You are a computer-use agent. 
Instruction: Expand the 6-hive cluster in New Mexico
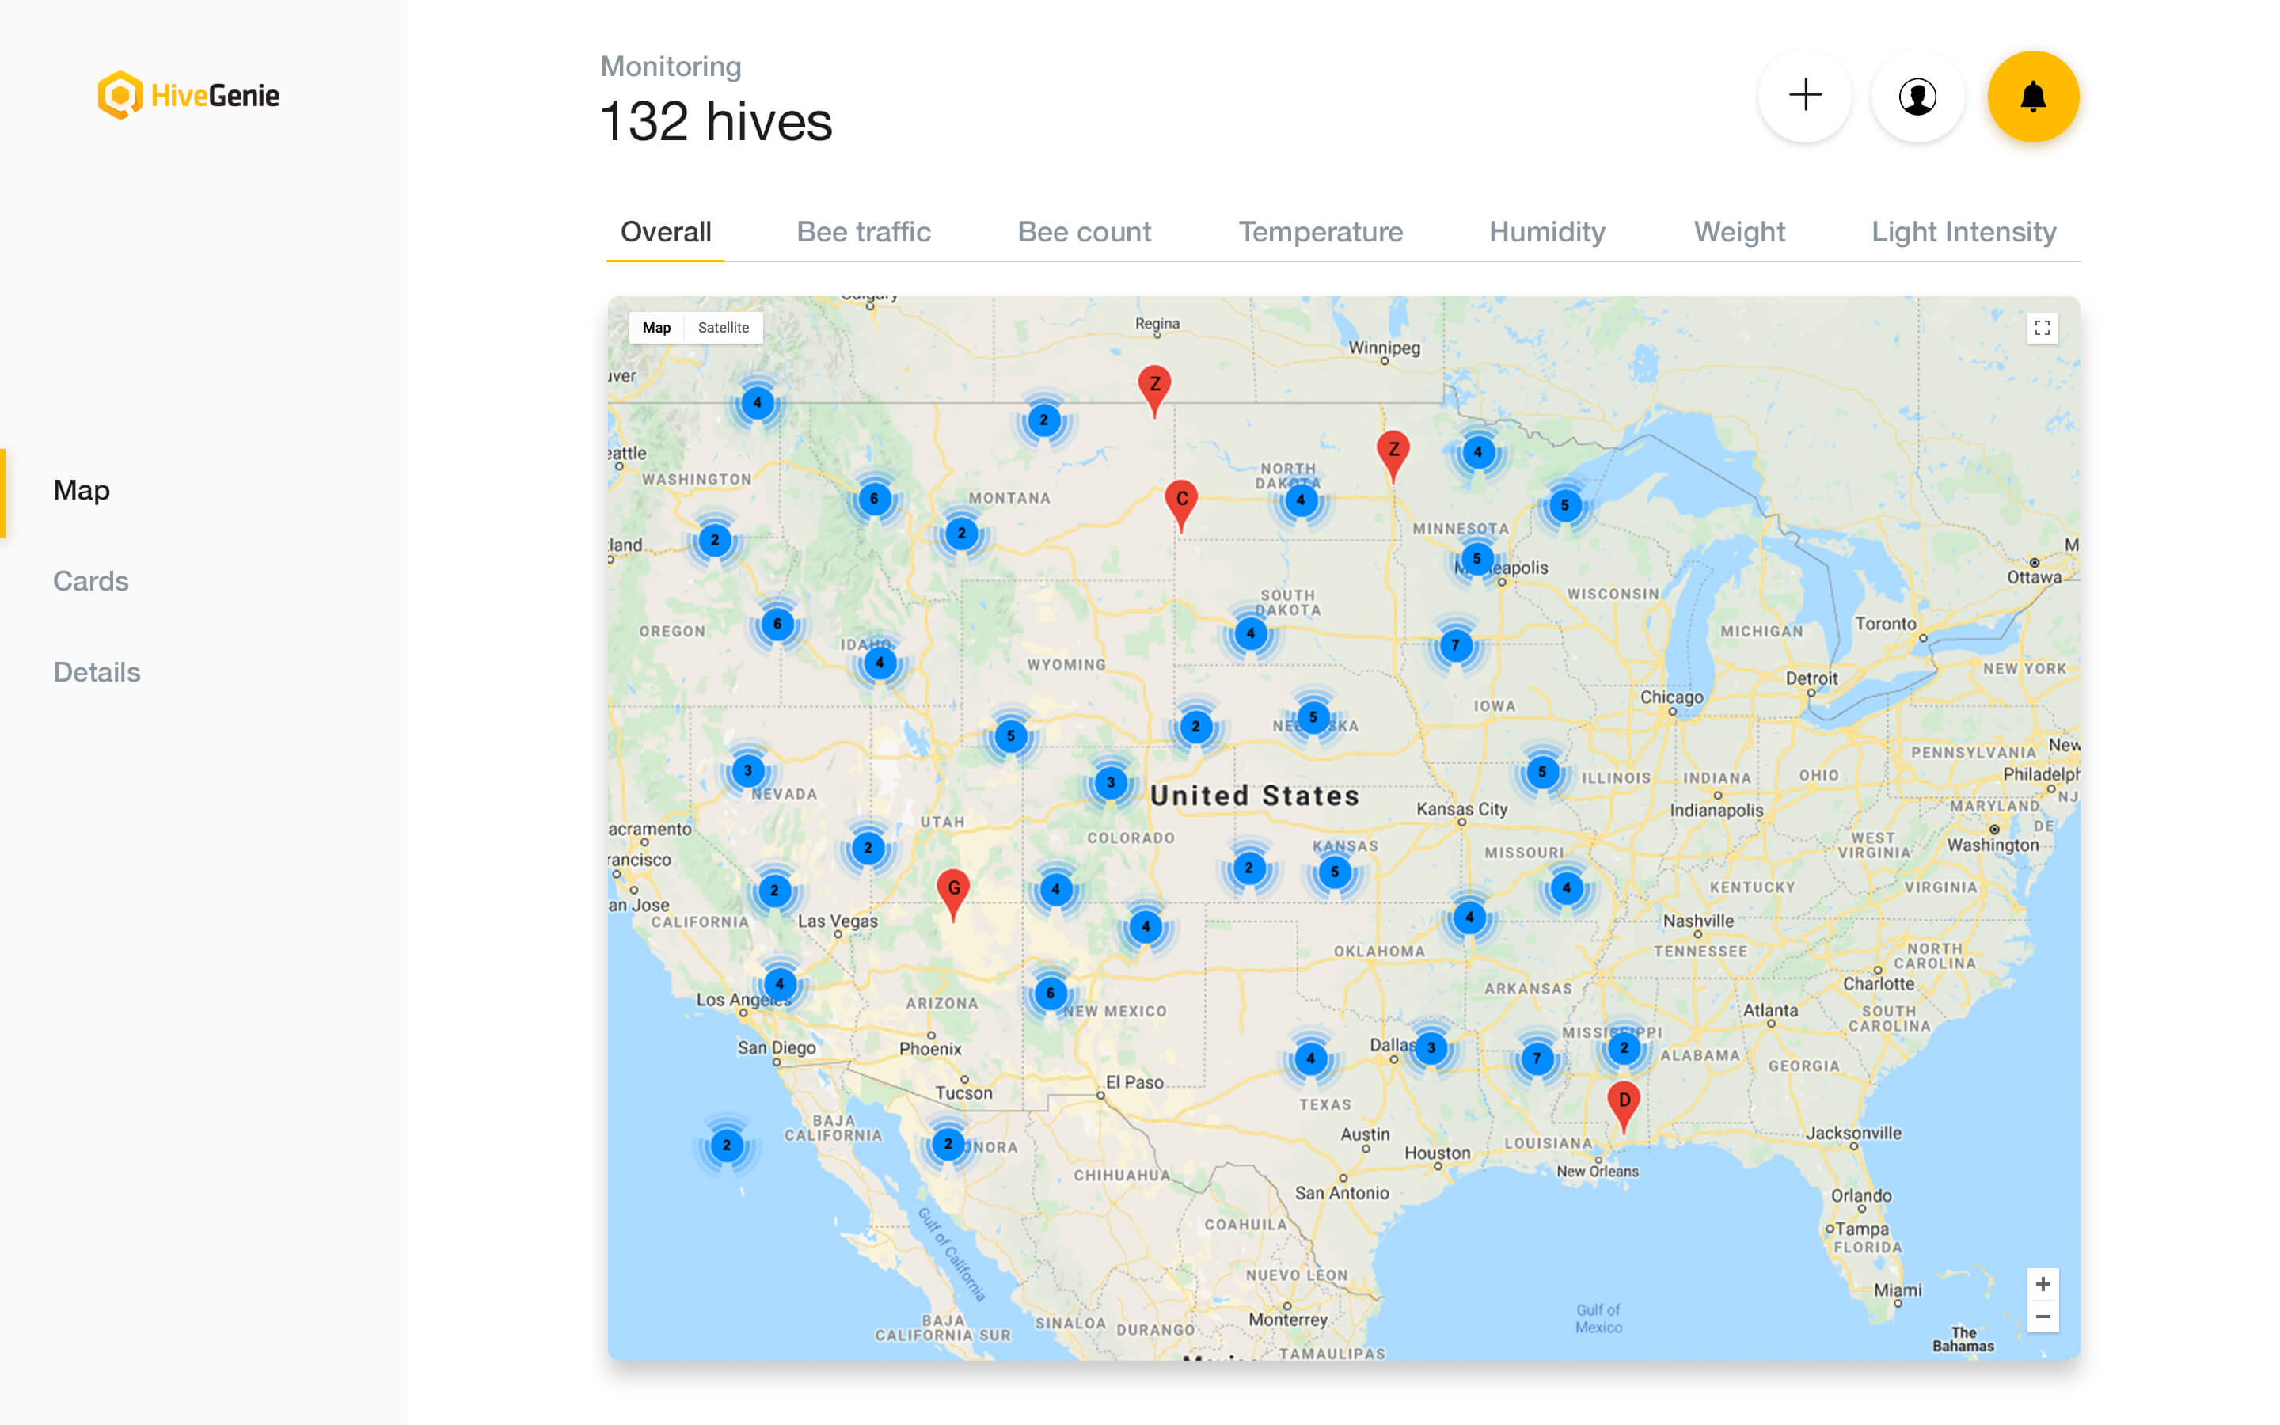[x=1050, y=993]
